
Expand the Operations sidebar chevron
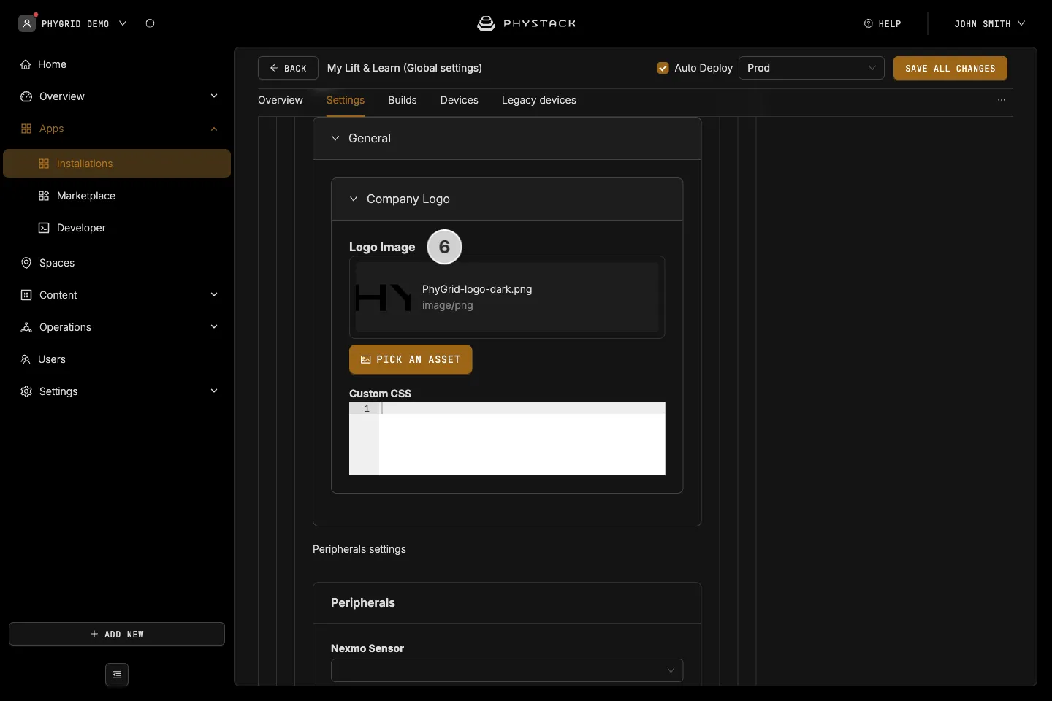click(x=214, y=327)
